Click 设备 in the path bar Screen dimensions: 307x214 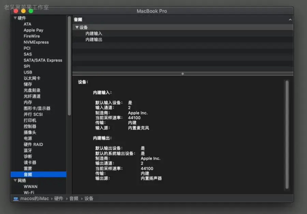pos(89,199)
